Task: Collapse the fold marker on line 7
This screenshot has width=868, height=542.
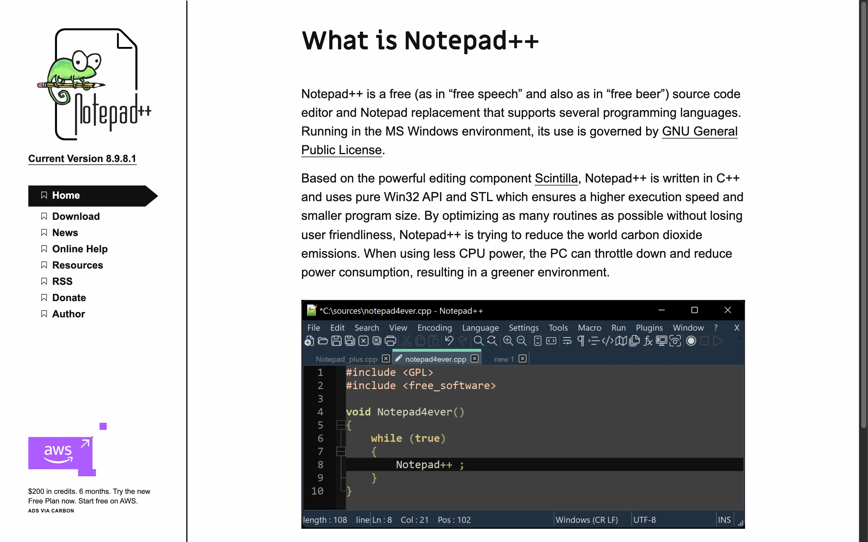Action: click(x=341, y=452)
